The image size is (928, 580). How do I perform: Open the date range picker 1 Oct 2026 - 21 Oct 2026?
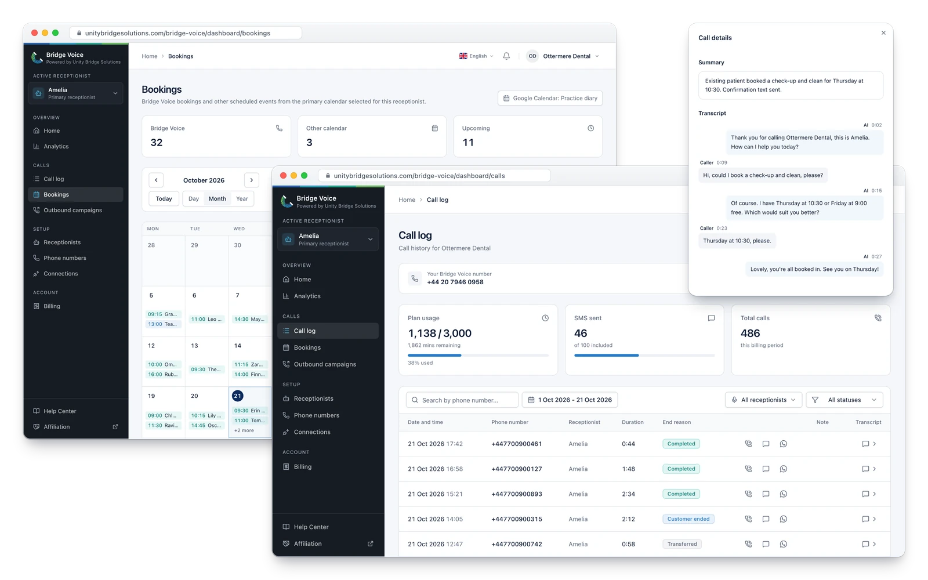pyautogui.click(x=570, y=400)
